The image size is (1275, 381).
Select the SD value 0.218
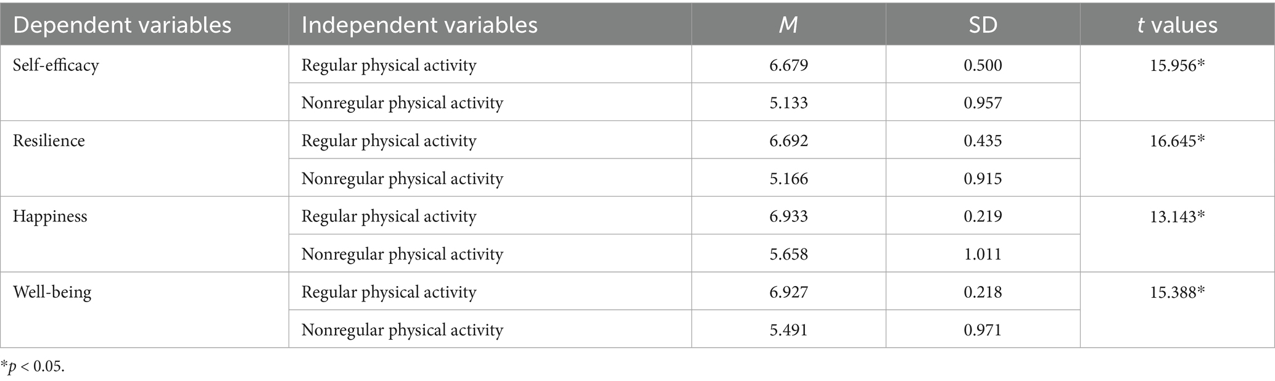point(983,292)
